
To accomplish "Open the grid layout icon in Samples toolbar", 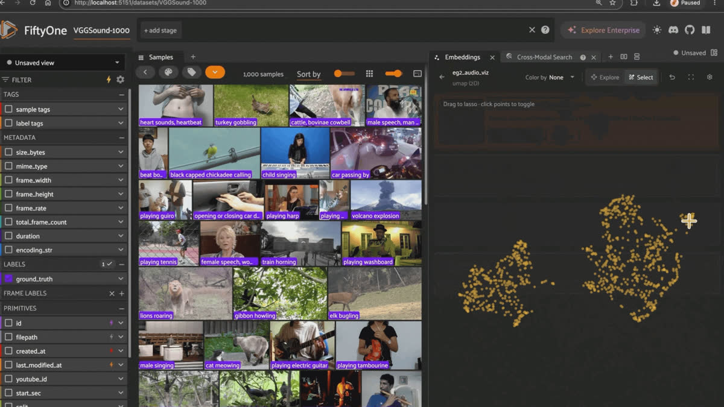I will 369,74.
